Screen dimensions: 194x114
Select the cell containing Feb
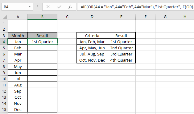point(18,48)
